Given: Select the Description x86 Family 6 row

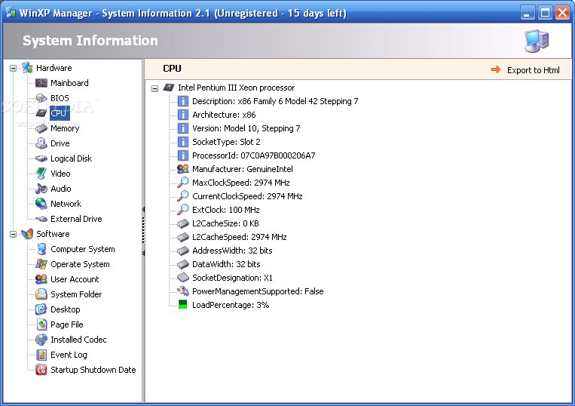Looking at the screenshot, I should (x=275, y=101).
